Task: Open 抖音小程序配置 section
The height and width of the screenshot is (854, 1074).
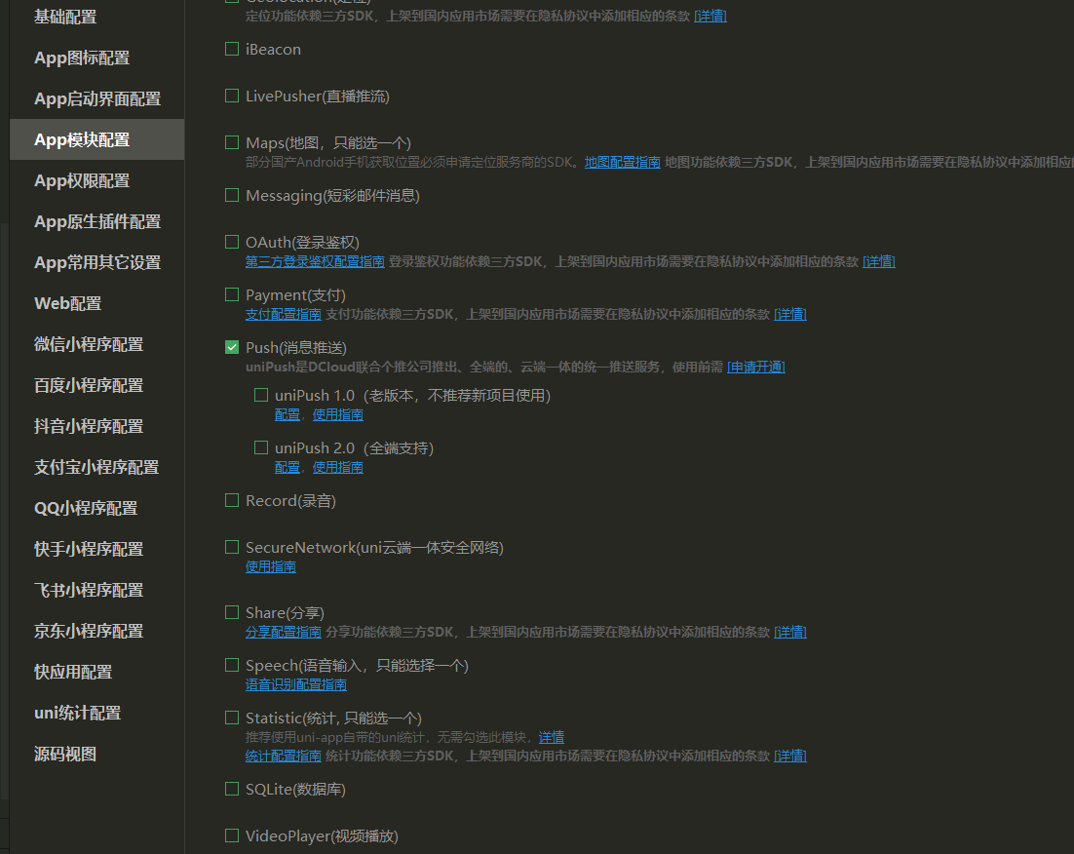Action: tap(89, 426)
